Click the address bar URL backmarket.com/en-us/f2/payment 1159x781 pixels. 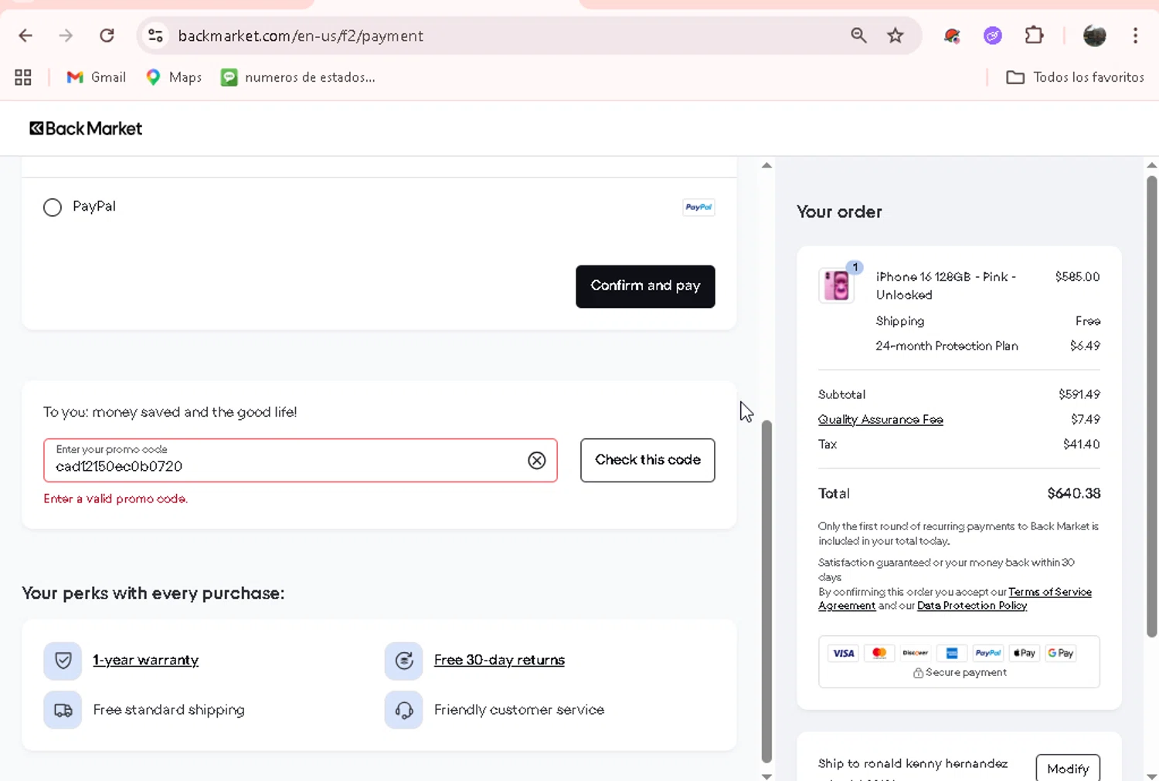(x=301, y=35)
